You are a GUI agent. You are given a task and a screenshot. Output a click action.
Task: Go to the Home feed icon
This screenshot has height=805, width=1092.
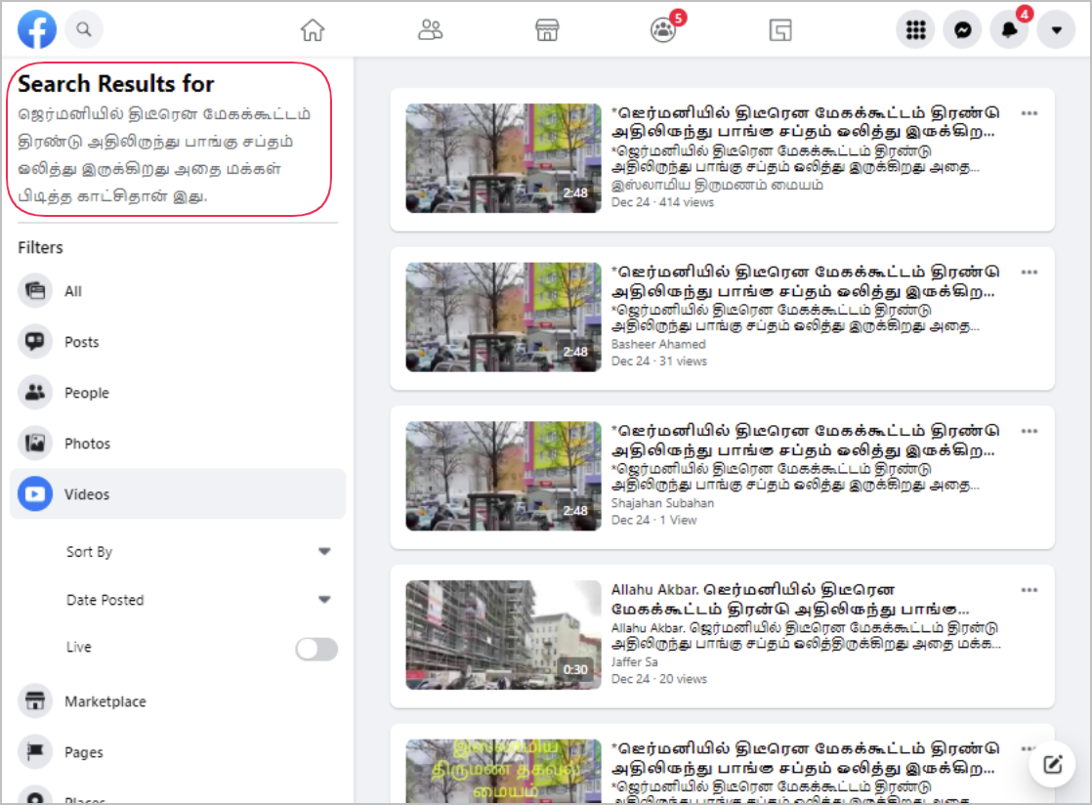point(312,30)
